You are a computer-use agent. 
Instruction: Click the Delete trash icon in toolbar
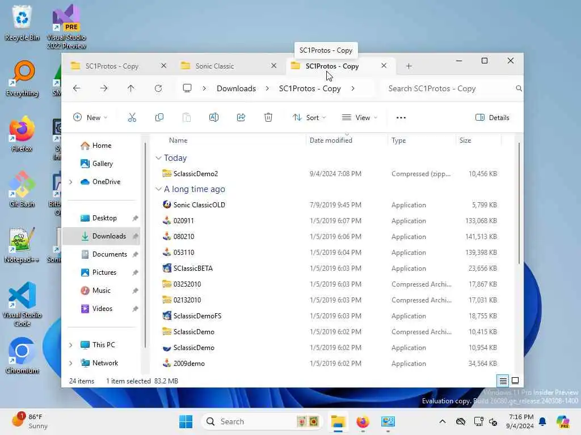[268, 118]
